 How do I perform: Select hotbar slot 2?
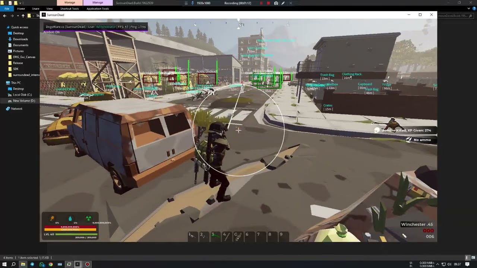click(x=204, y=236)
